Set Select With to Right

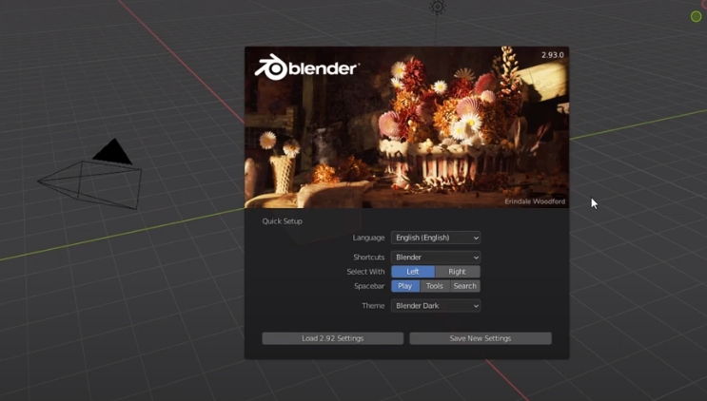(x=457, y=272)
